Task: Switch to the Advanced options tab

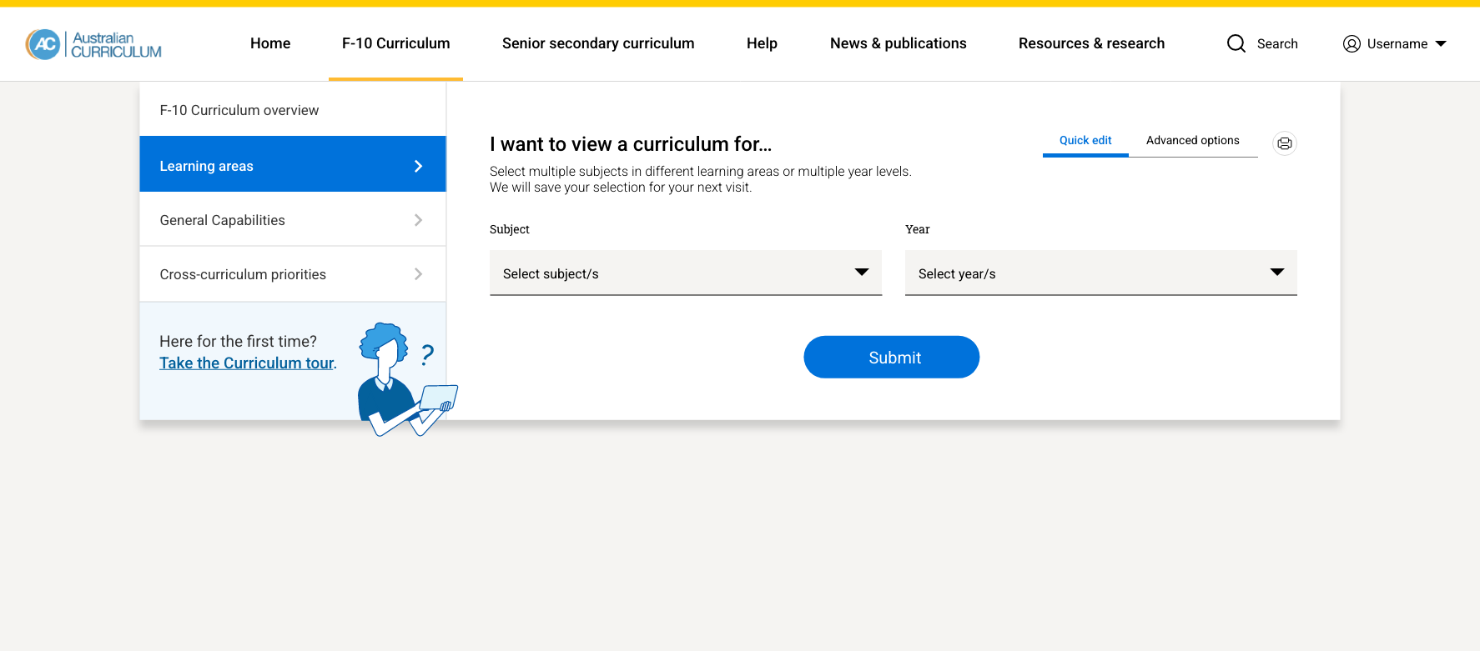Action: click(x=1192, y=141)
